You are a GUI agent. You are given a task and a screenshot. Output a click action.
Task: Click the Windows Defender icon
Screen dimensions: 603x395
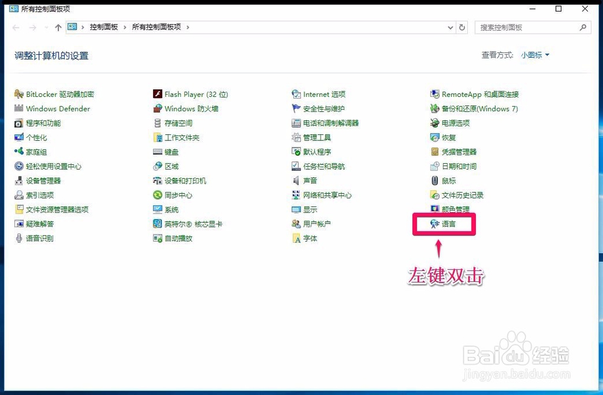[19, 108]
